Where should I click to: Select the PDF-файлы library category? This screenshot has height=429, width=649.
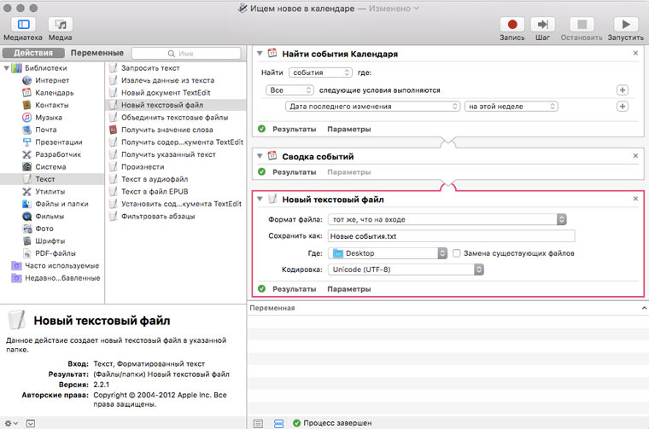[x=55, y=253]
